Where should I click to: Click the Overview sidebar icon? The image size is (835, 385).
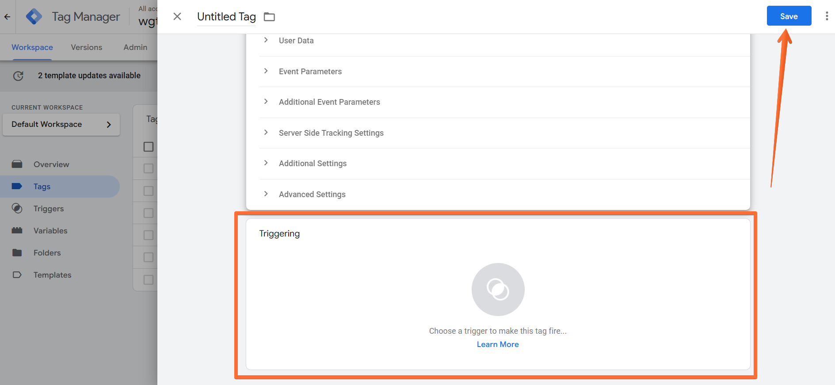[17, 164]
